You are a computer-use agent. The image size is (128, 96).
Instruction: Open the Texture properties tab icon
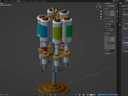click(x=120, y=40)
